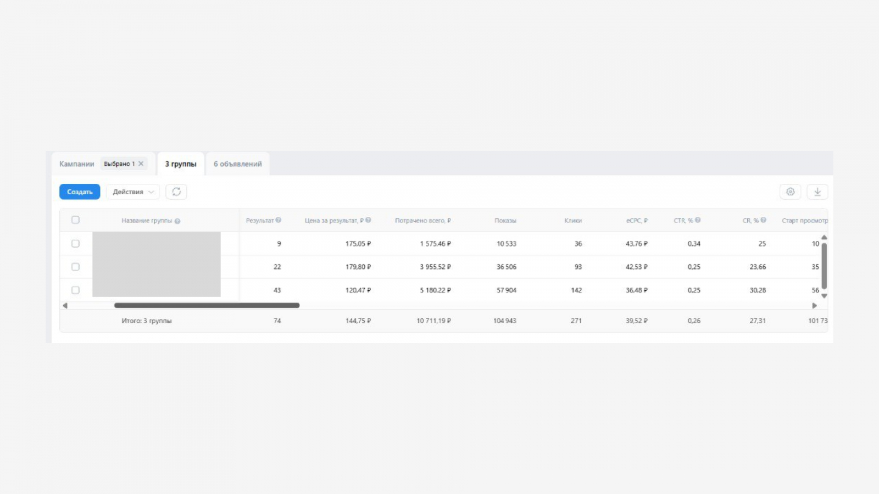Click the total CTR value 0,26

(694, 321)
